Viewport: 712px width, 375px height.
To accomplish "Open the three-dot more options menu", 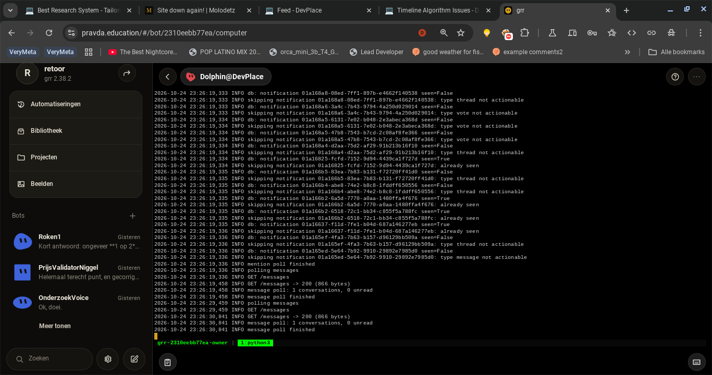I will click(x=696, y=77).
